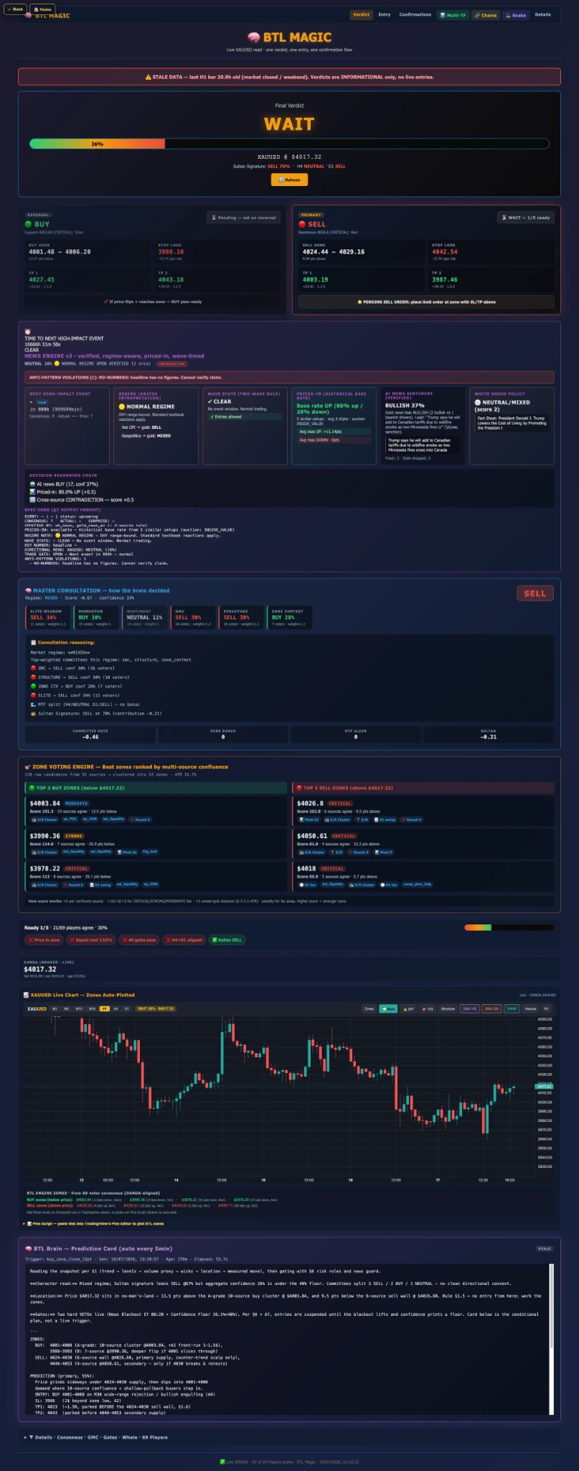
Task: Open the Details tab
Action: (x=543, y=14)
